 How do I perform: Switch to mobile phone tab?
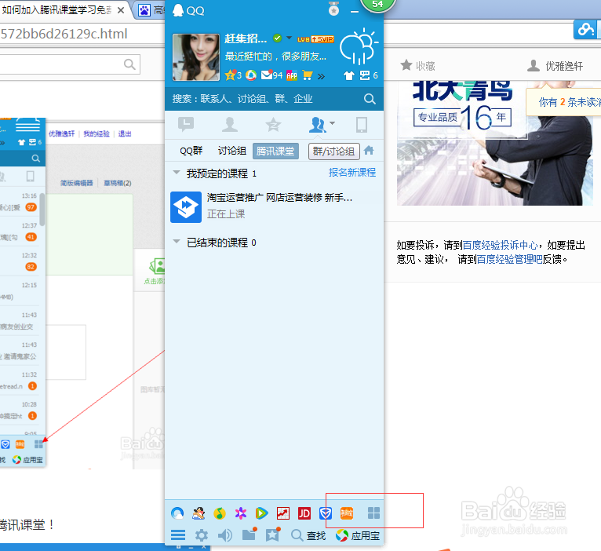(362, 125)
